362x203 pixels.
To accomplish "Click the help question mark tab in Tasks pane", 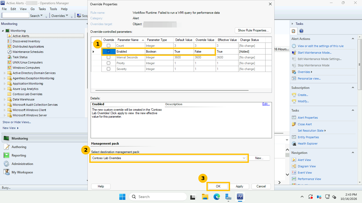I will pyautogui.click(x=301, y=31).
